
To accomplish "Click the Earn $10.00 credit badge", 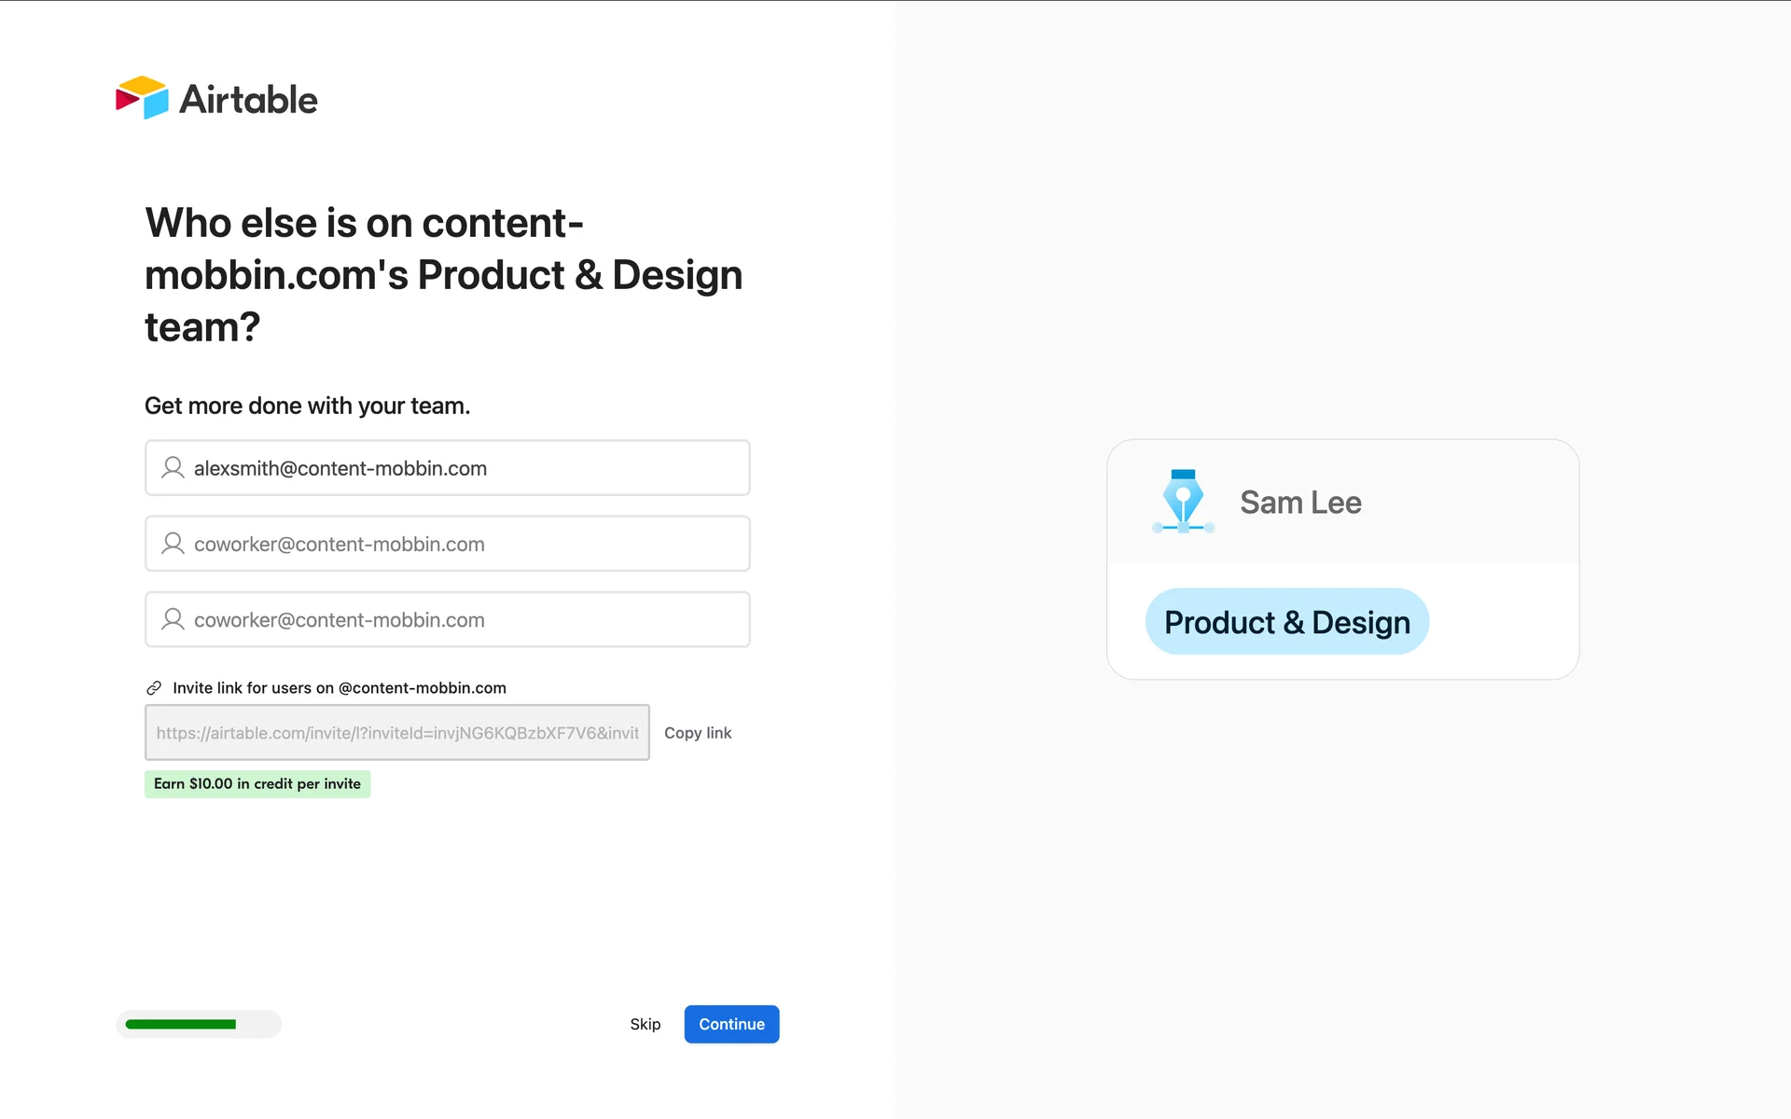I will coord(257,784).
